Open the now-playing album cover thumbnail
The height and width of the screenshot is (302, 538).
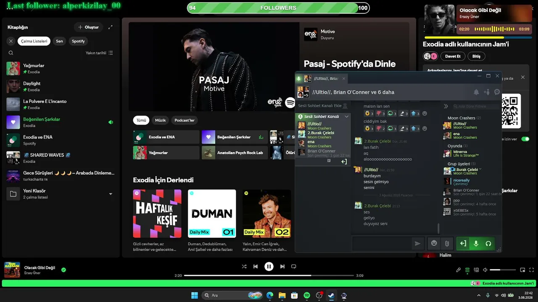tap(12, 270)
